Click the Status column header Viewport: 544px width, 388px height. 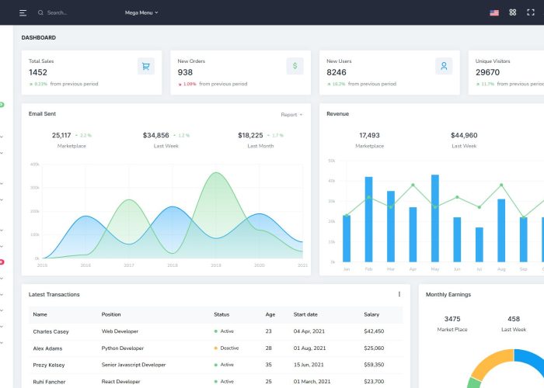[221, 314]
